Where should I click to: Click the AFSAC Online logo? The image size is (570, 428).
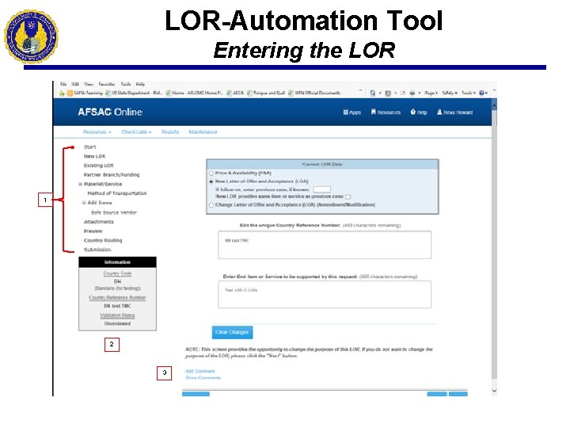(110, 112)
